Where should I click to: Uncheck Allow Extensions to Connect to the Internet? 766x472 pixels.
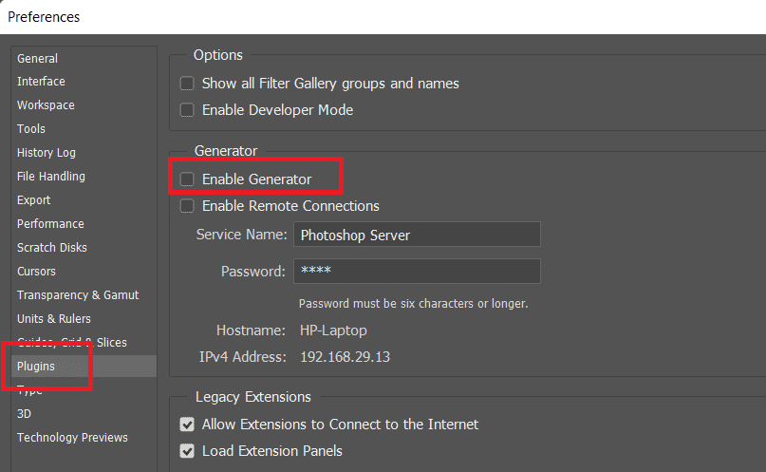pos(187,425)
